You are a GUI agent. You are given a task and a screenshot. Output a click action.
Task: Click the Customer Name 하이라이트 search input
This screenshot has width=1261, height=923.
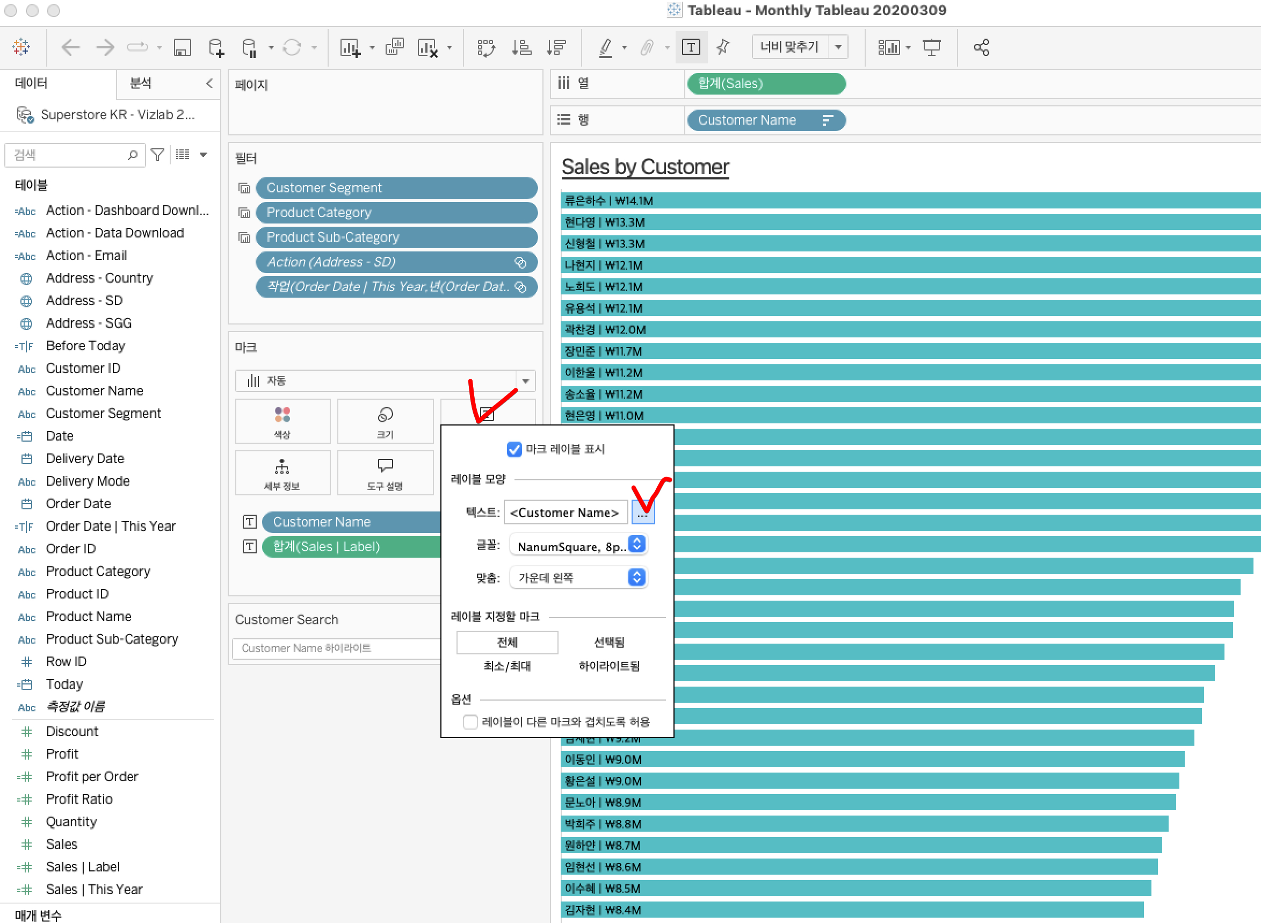tap(337, 648)
